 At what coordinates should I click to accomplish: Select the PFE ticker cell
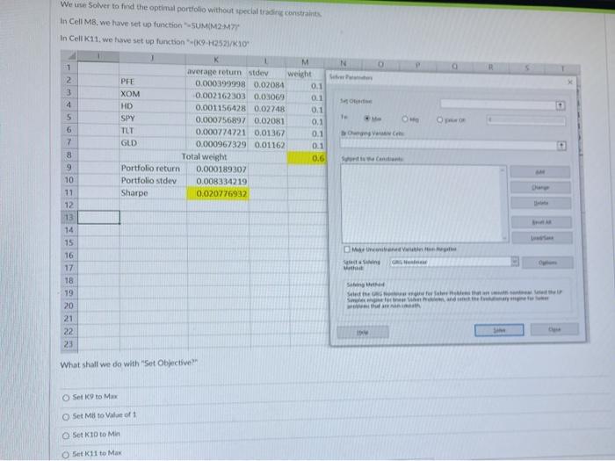152,82
